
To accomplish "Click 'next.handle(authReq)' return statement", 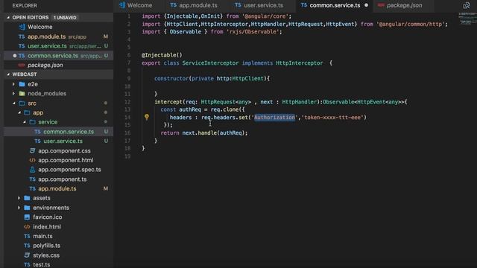I will click(215, 133).
